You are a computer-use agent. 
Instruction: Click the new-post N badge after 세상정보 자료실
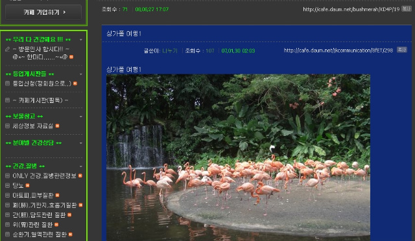click(58, 126)
